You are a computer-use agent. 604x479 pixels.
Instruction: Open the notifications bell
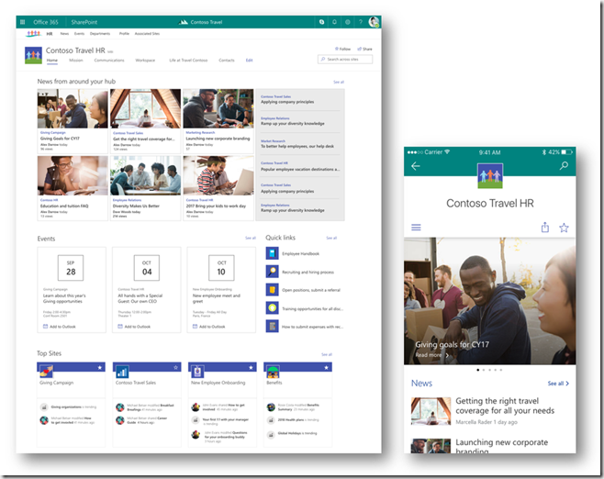point(334,22)
